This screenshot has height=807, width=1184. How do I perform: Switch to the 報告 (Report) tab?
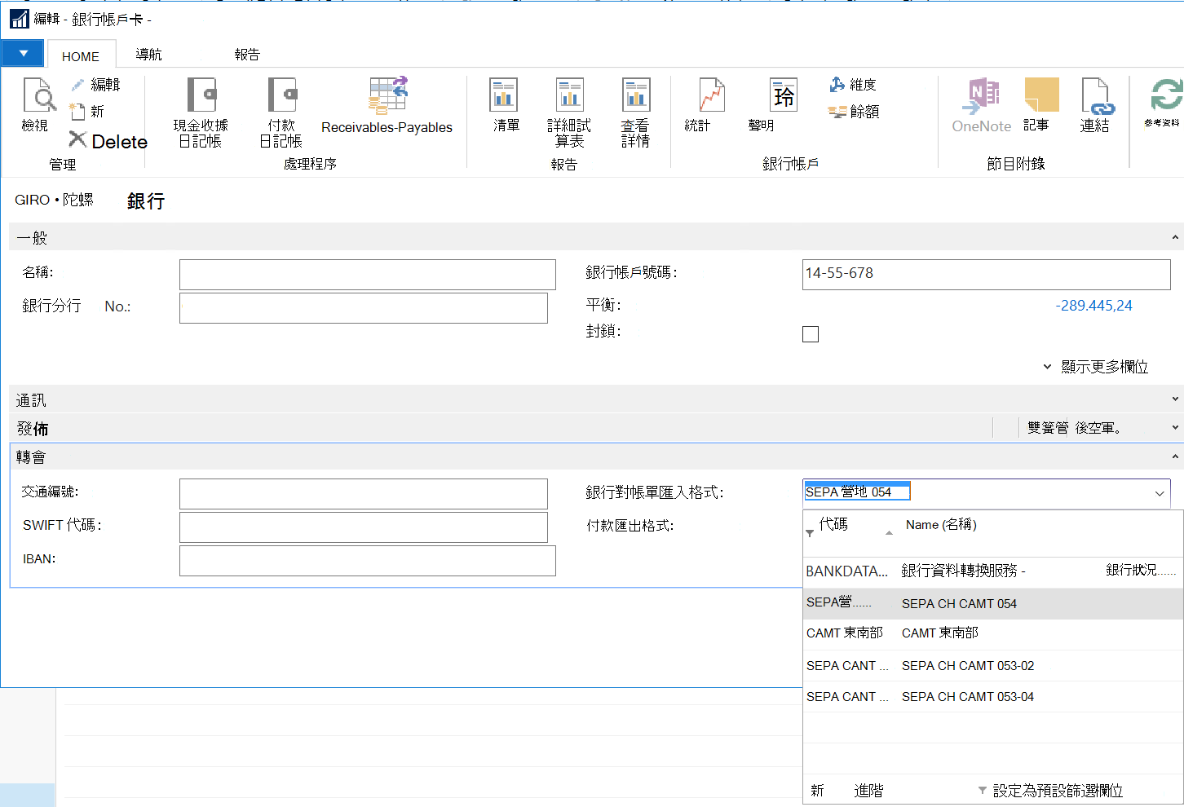247,55
